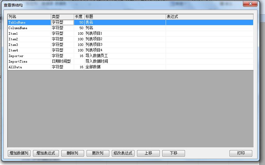
Task: Click the 字符型 type cell of AllData
Action: [62, 67]
